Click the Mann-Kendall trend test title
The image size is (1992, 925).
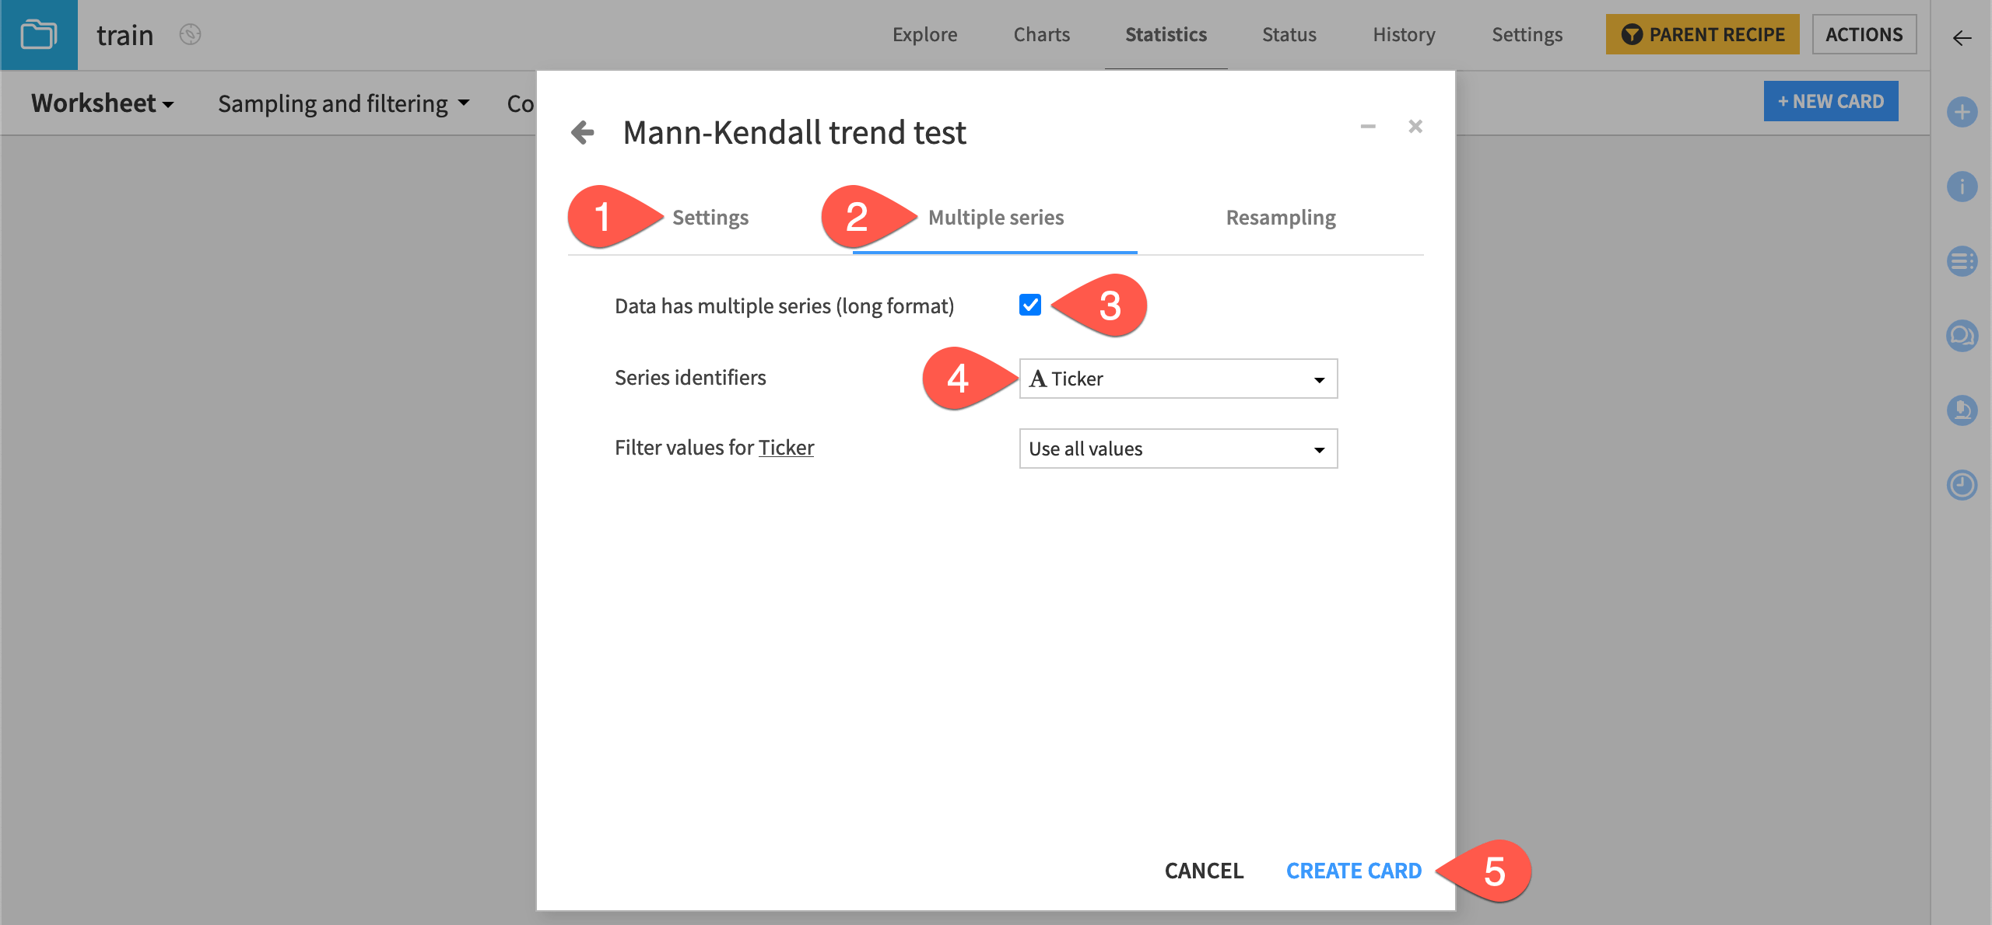[794, 132]
